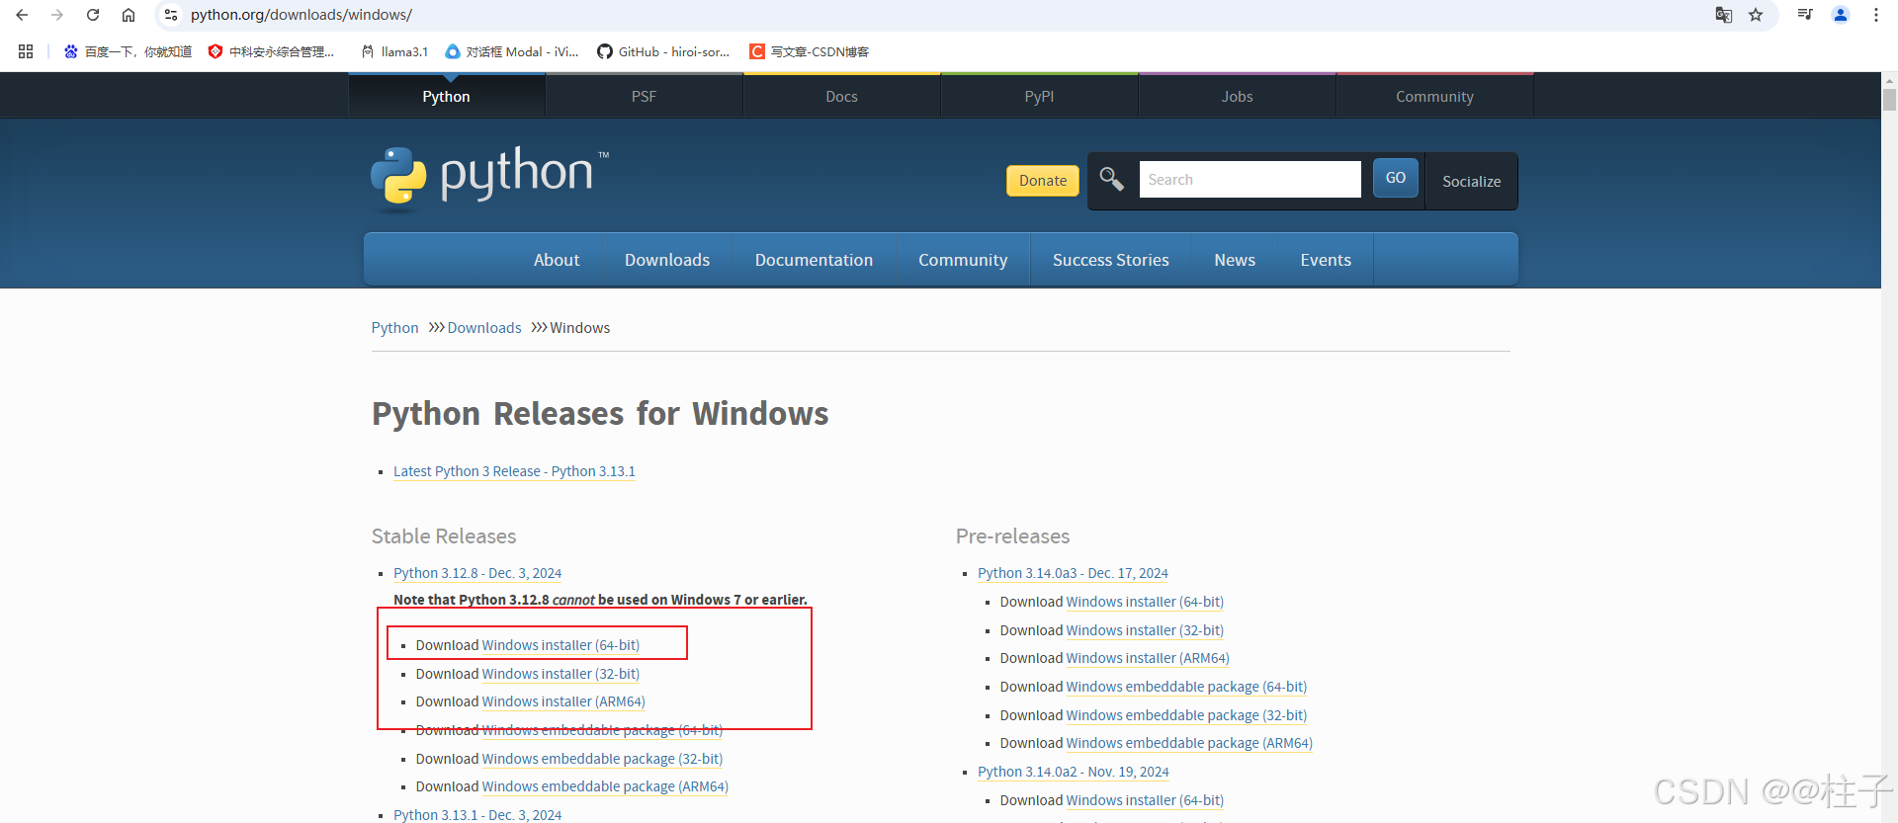Screen dimensions: 1898x823
Task: Click the page scrollbar up arrow
Action: (1889, 80)
